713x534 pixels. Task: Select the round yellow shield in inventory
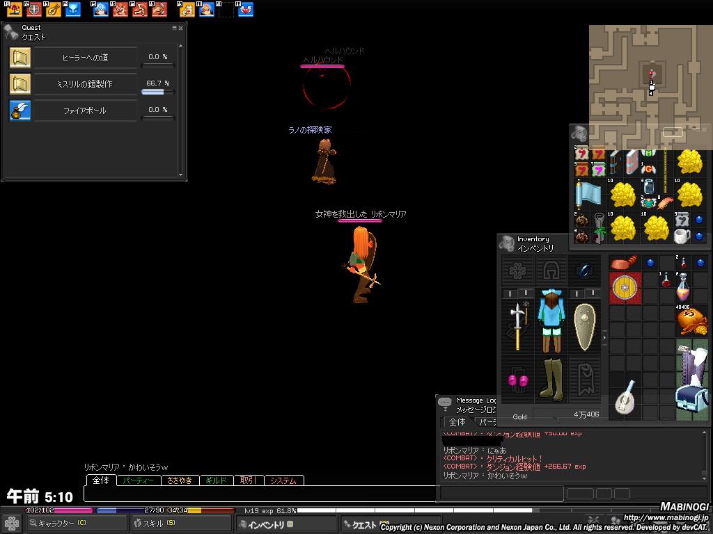[x=624, y=288]
